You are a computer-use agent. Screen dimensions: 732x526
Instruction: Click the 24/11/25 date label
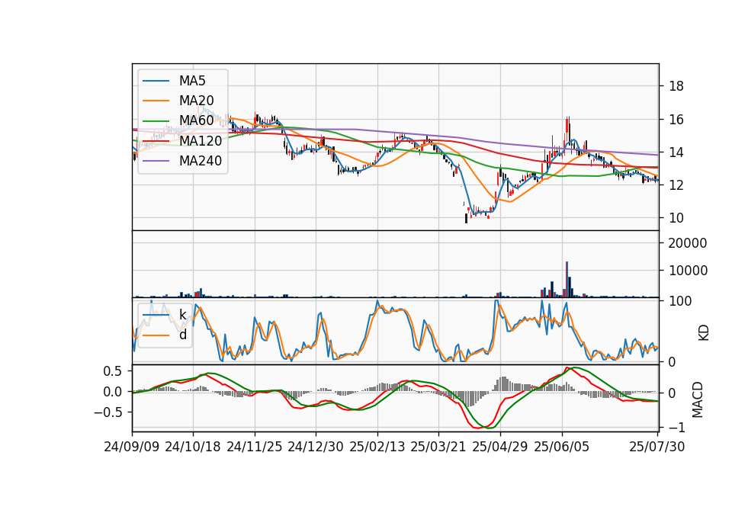click(x=255, y=447)
